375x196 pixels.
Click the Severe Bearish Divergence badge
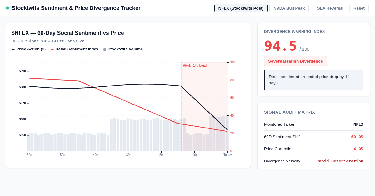(295, 61)
